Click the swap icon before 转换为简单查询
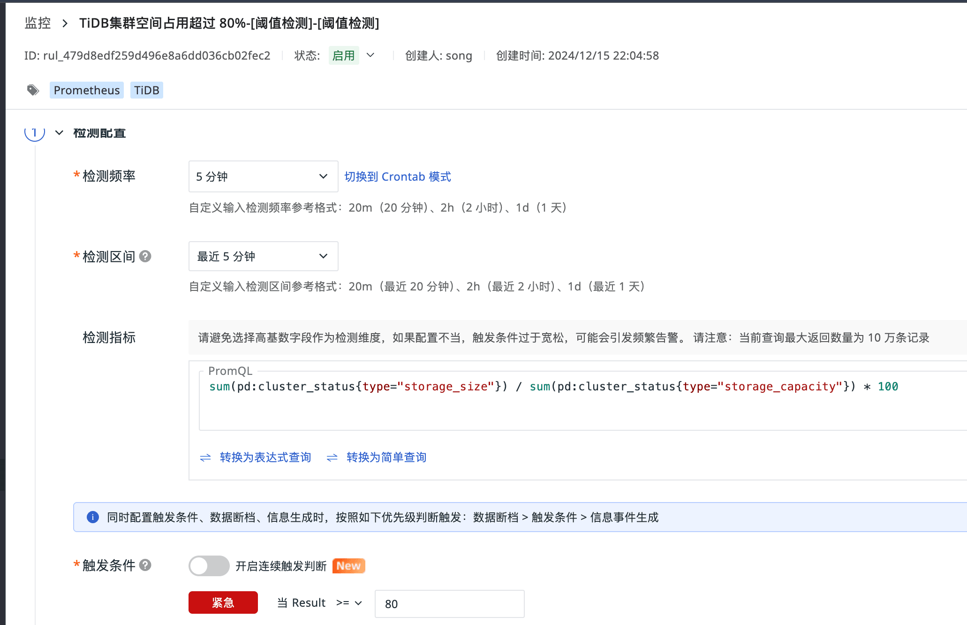This screenshot has width=967, height=625. [332, 457]
